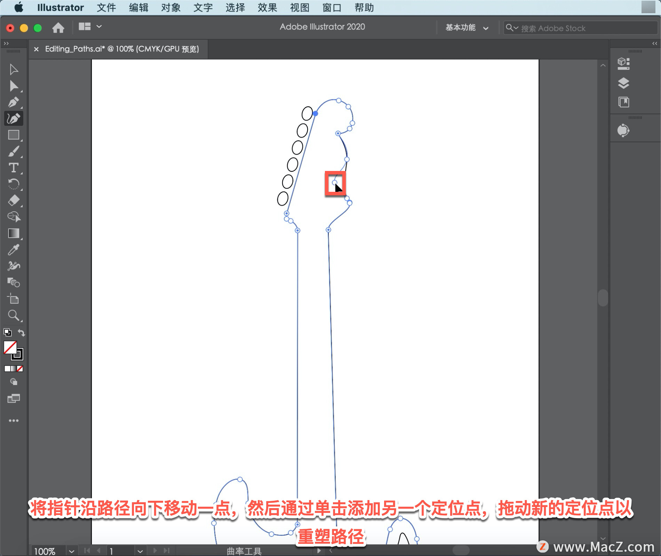Click default fill and stroke icon

(x=7, y=332)
